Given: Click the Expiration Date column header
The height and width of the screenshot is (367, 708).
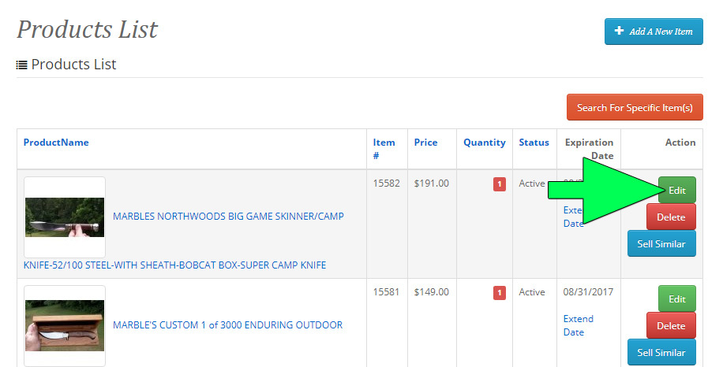Looking at the screenshot, I should coord(589,149).
